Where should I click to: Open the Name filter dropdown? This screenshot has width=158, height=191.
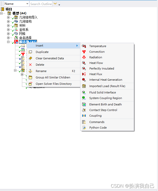click(27, 4)
